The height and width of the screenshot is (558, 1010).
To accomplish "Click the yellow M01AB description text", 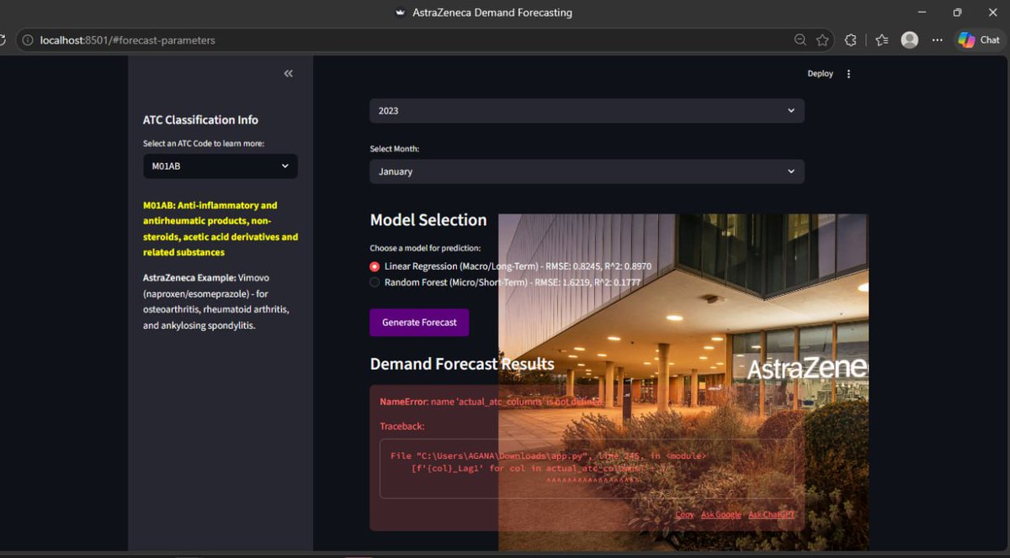I will pos(221,229).
